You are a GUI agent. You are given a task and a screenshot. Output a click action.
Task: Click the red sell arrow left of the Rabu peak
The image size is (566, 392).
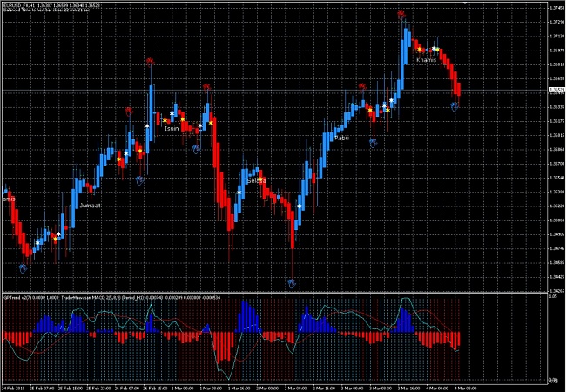360,86
